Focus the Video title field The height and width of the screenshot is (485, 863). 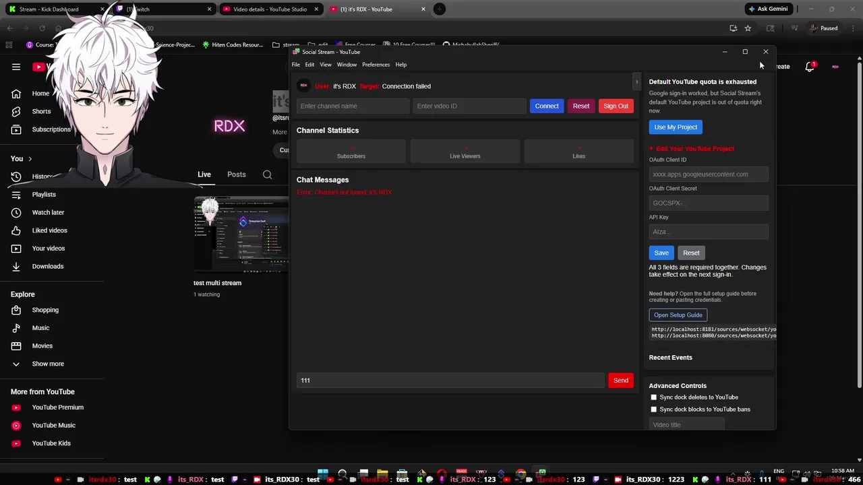[x=686, y=425]
